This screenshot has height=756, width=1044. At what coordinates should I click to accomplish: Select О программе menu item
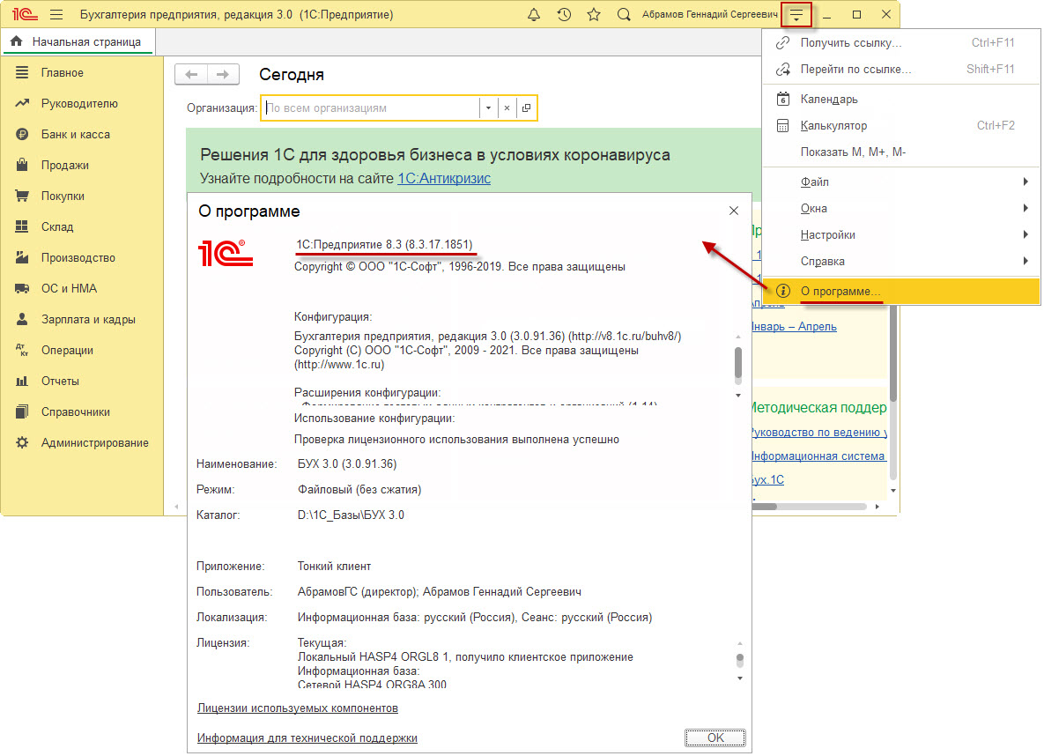click(x=901, y=291)
